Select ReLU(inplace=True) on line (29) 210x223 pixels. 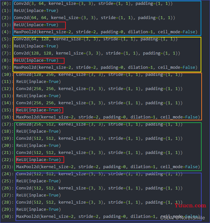[38, 209]
